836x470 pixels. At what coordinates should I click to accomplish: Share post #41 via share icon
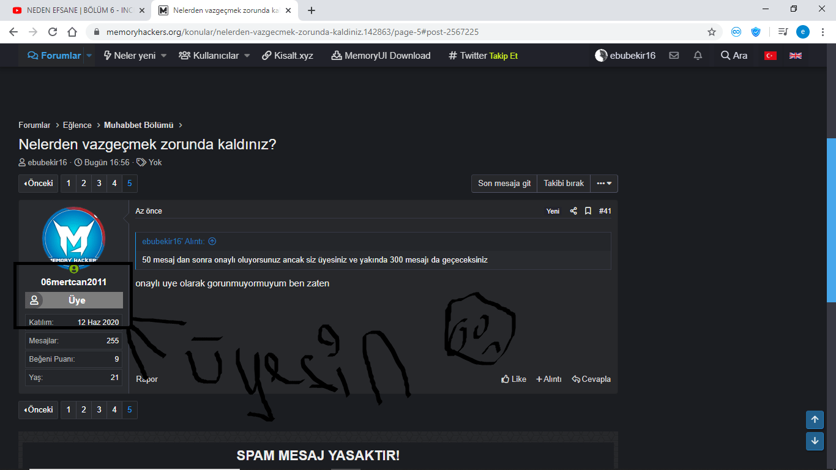pyautogui.click(x=573, y=211)
